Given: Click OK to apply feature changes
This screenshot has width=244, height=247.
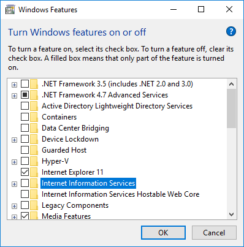Looking at the screenshot, I should click(163, 233).
